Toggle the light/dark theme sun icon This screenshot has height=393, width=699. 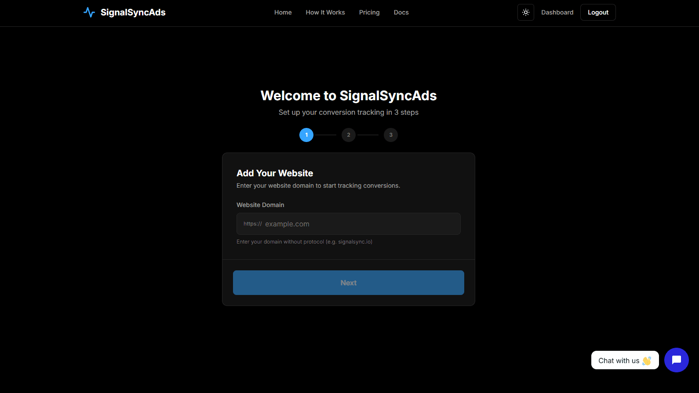coord(526,12)
